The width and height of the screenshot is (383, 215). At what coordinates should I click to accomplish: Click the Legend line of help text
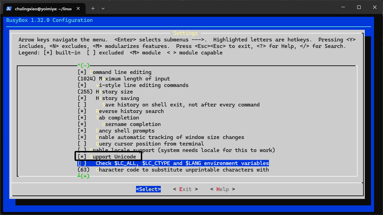[121, 53]
